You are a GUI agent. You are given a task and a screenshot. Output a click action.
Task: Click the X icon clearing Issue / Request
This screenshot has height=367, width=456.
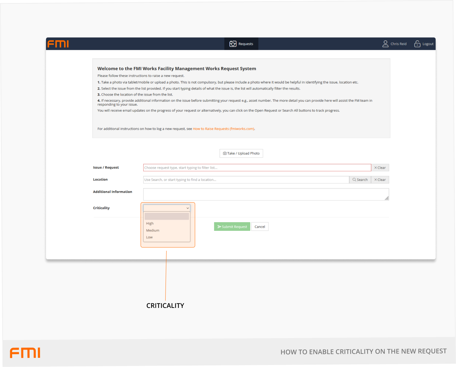click(376, 168)
